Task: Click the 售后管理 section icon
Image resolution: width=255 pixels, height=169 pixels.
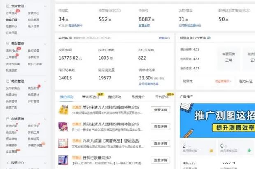Action: [x=7, y=44]
